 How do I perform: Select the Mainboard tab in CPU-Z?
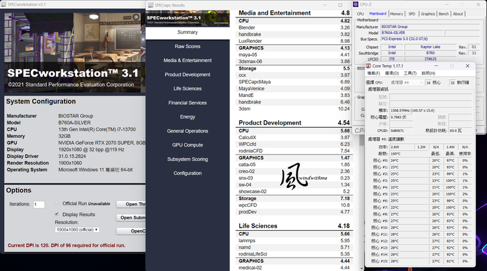pyautogui.click(x=378, y=13)
